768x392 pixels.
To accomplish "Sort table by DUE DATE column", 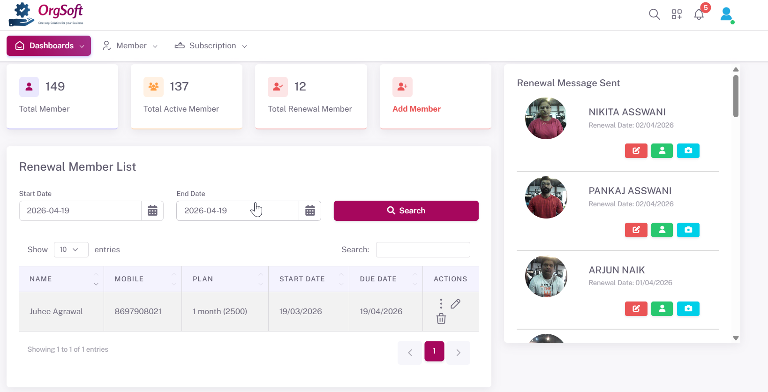I will pyautogui.click(x=386, y=279).
